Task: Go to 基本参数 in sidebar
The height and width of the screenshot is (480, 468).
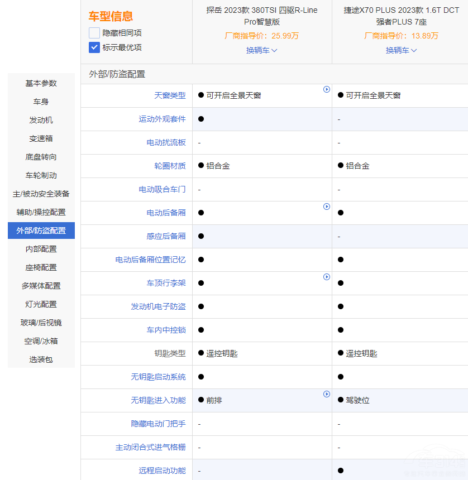Action: [41, 83]
